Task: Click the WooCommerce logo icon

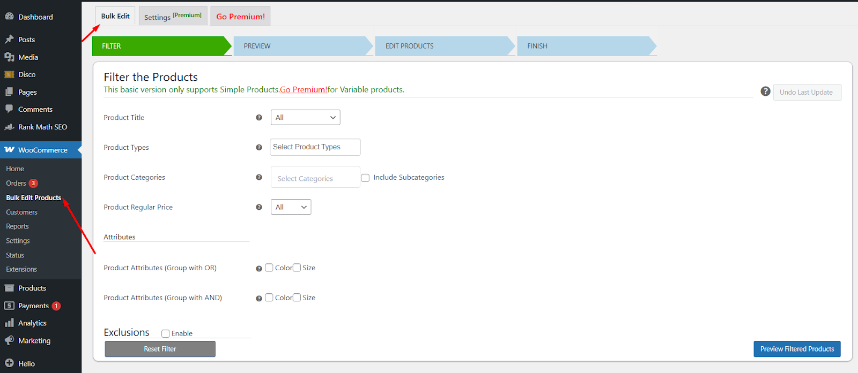Action: click(9, 150)
